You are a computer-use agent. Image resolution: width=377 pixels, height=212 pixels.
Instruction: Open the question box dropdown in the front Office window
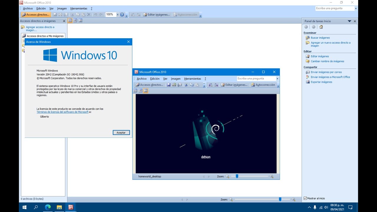tap(277, 79)
